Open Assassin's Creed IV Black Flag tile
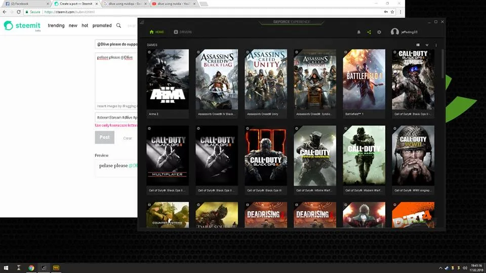 pyautogui.click(x=217, y=83)
